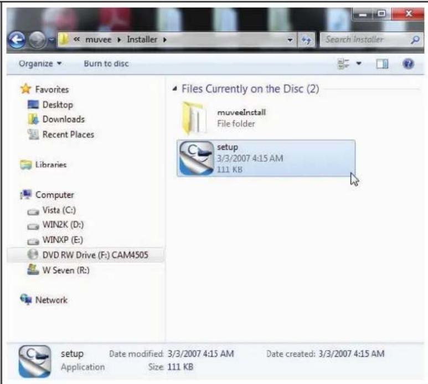Expand the arrow after Installer breadcrumb
This screenshot has width=428, height=384.
coord(164,40)
